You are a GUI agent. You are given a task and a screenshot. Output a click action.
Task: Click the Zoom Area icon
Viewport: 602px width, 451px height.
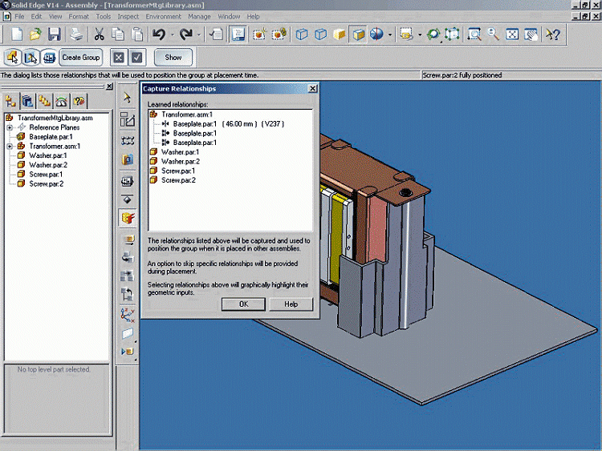pos(474,34)
